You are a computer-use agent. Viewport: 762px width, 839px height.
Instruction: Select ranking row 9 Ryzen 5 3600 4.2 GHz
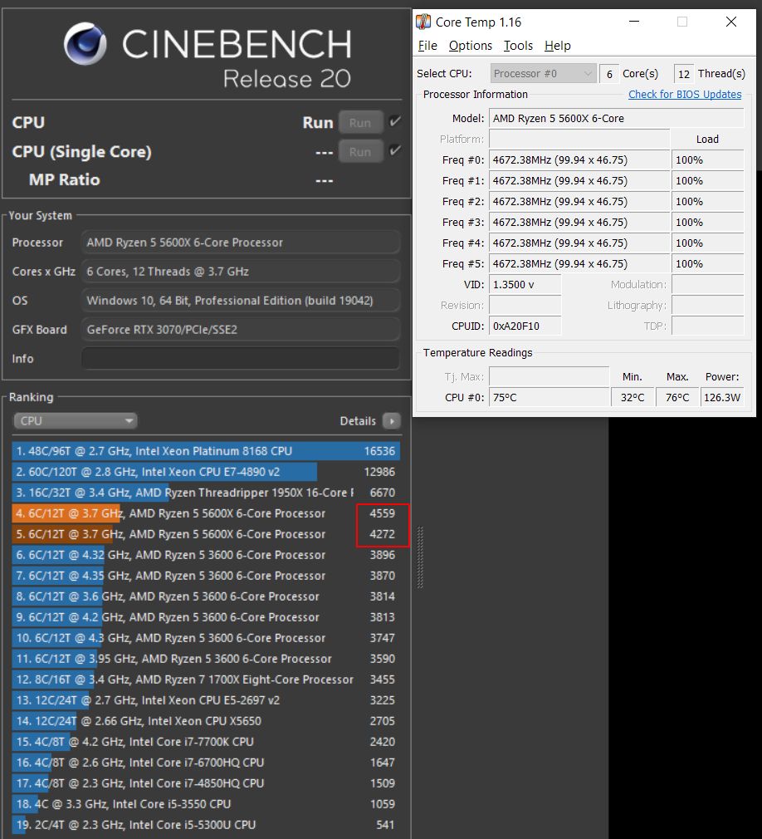click(x=206, y=617)
